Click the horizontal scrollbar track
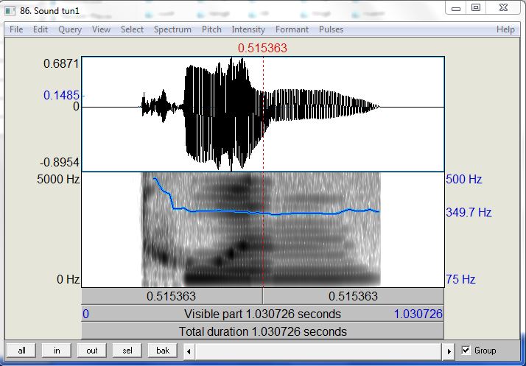526x366 pixels. 319,351
